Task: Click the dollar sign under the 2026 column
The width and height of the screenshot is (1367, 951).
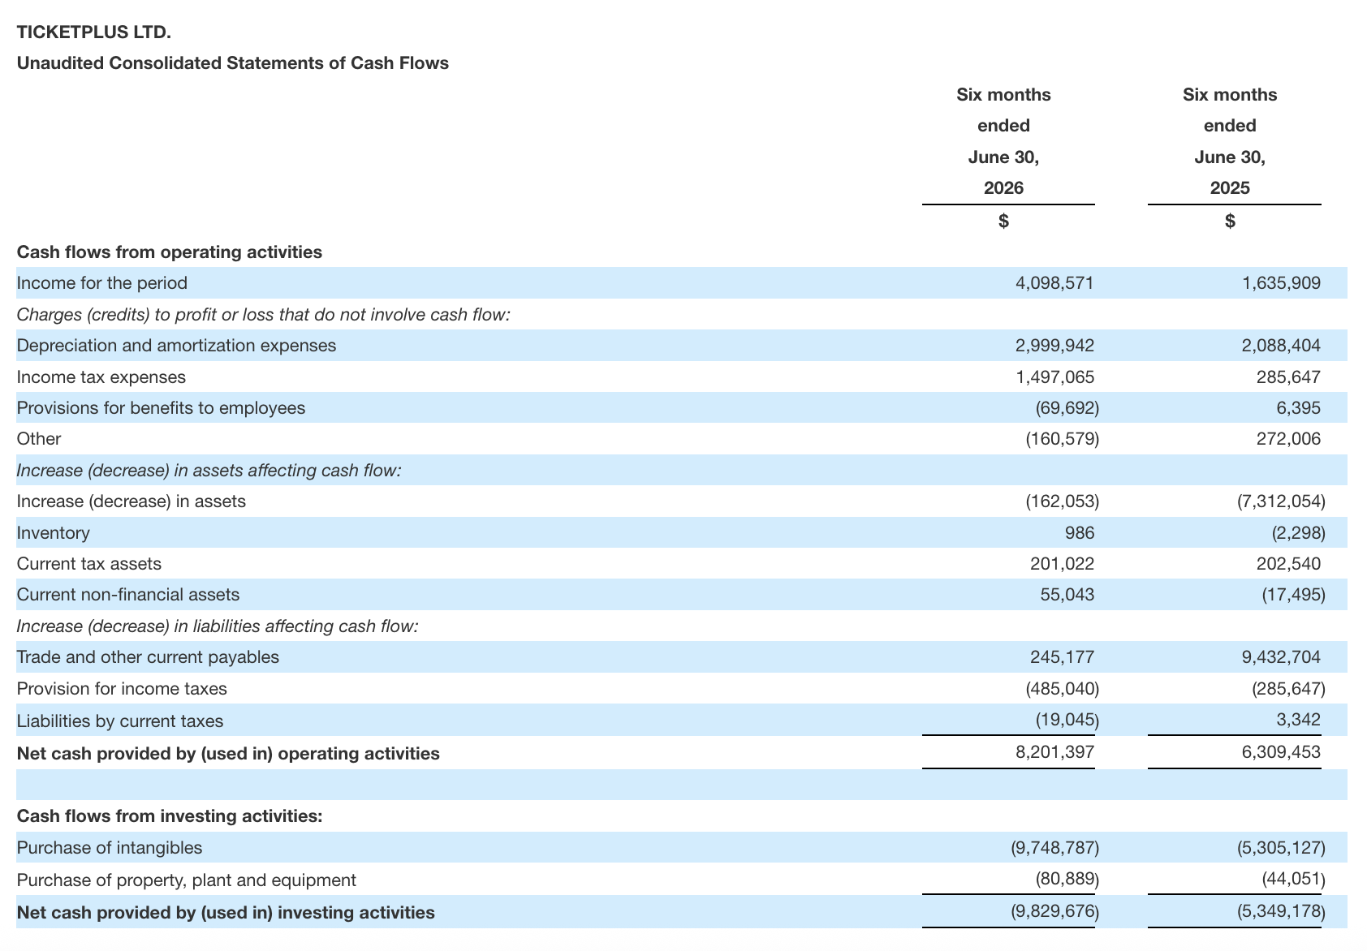Action: click(x=1003, y=221)
